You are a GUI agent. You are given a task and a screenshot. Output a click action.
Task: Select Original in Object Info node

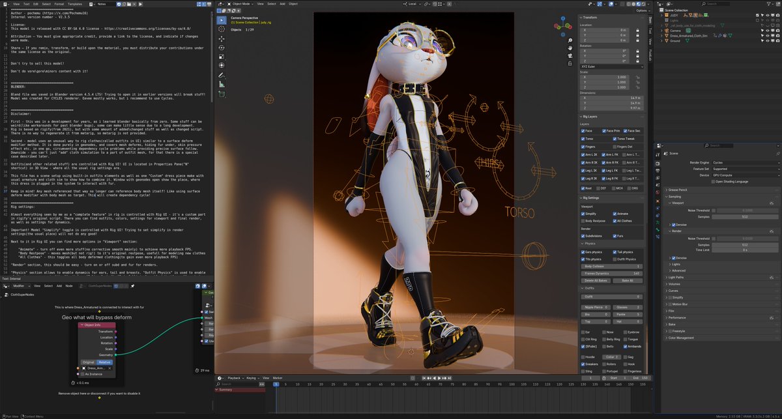tap(88, 362)
